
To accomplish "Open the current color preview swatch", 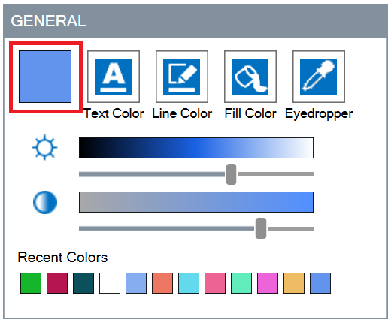I will tap(45, 77).
